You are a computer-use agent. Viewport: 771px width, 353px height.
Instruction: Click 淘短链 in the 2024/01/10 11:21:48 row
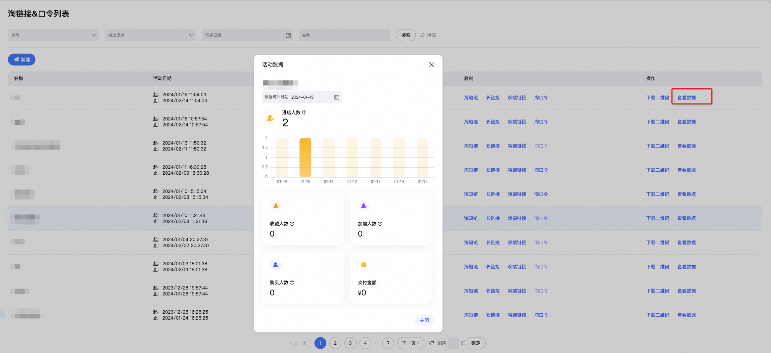point(471,218)
